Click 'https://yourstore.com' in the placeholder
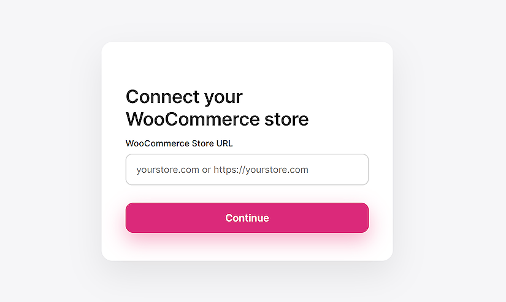This screenshot has width=506, height=302. [261, 170]
